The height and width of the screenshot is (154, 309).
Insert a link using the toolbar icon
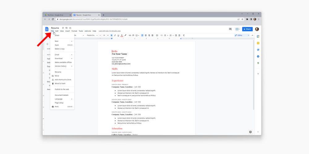[130, 35]
